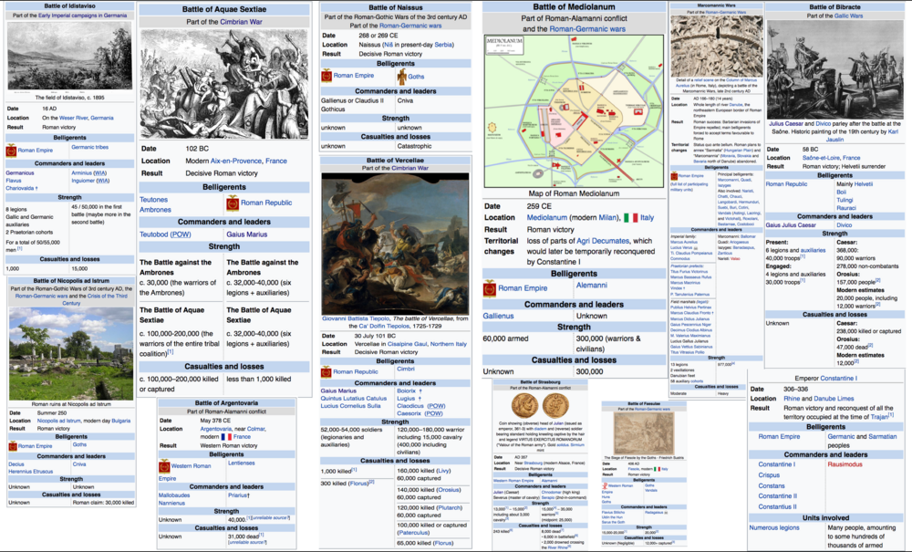Viewport: 912px width, 552px height.
Task: Click the Goths icon in Battle of Naissus
Action: coord(402,77)
